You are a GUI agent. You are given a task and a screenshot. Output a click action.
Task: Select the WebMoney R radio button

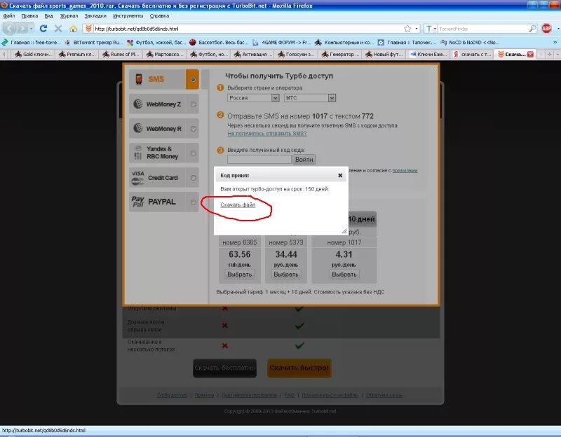click(x=194, y=129)
